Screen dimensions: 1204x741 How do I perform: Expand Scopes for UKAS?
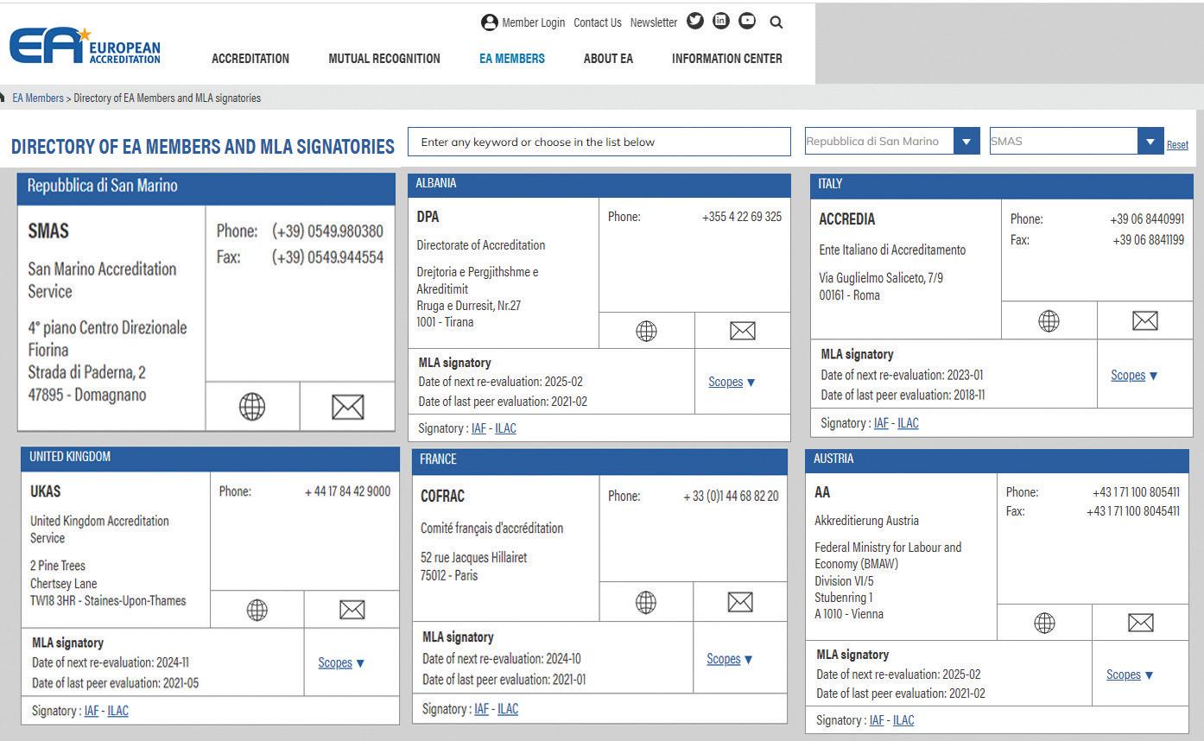(341, 662)
